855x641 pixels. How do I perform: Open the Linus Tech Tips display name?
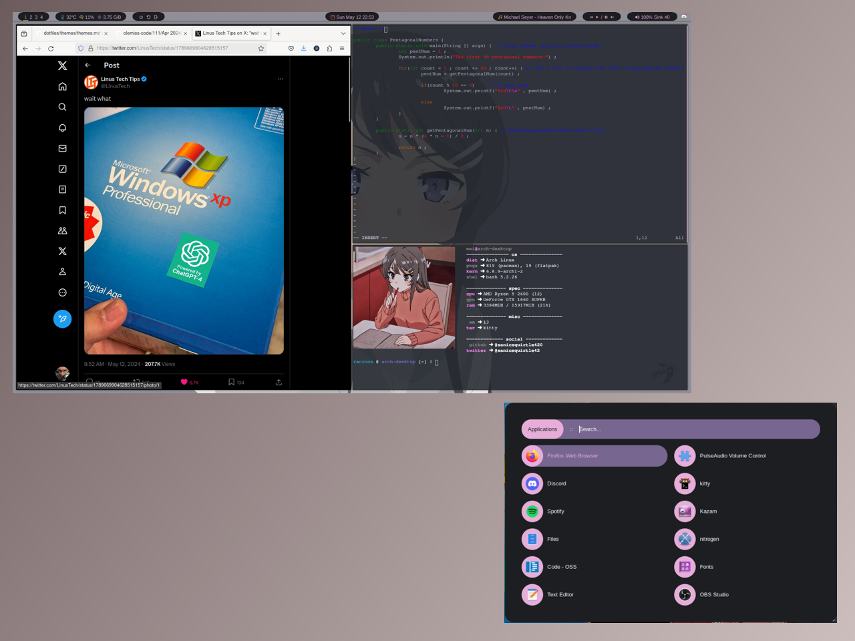click(120, 79)
